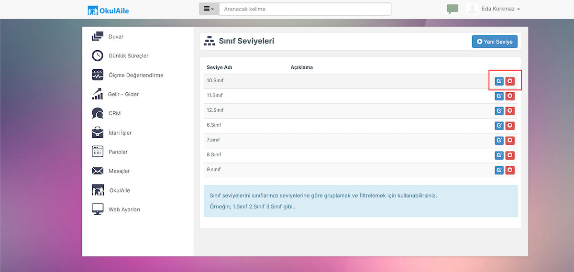Open the OkulAile logo home link
The image size is (574, 272).
click(x=108, y=10)
